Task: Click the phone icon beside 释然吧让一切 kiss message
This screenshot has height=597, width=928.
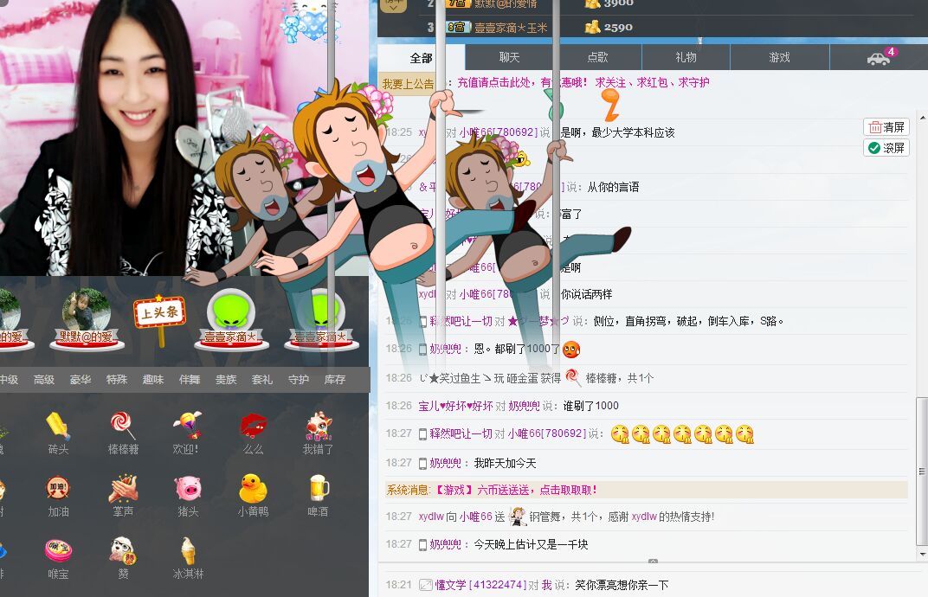Action: click(x=422, y=434)
